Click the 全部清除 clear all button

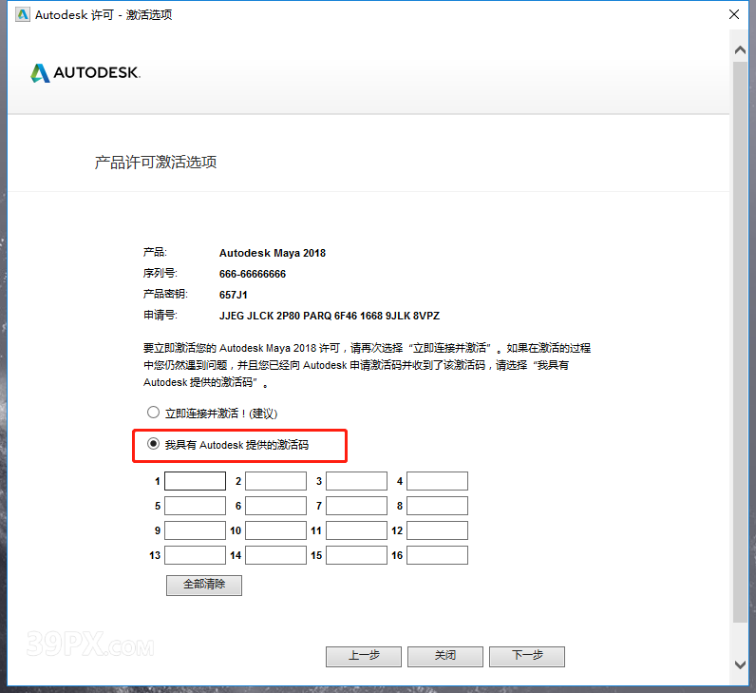click(204, 585)
